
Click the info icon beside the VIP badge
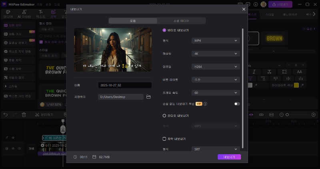pos(205,104)
